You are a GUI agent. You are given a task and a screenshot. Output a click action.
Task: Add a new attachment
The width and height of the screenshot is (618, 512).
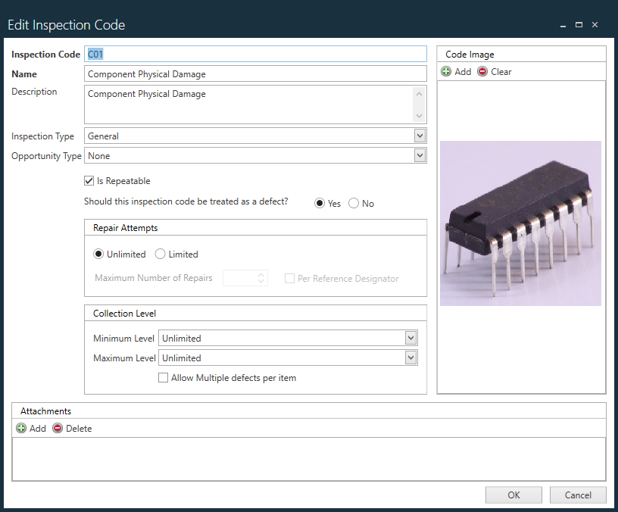coord(31,428)
